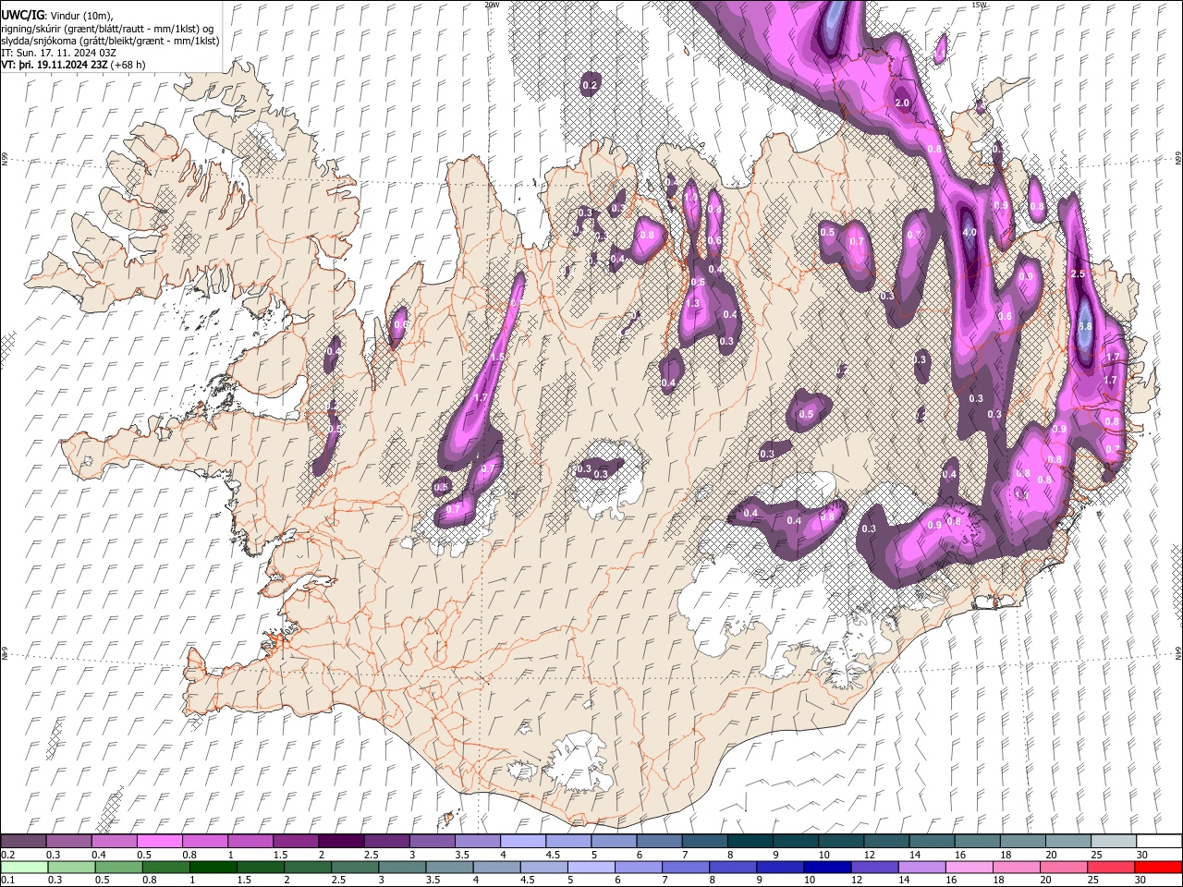Viewport: 1183px width, 887px height.
Task: Click the '15W' longitude label
Action: 979,5
